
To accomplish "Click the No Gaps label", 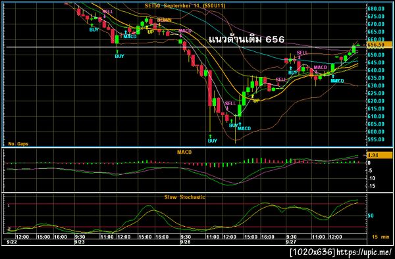I will tap(18, 144).
